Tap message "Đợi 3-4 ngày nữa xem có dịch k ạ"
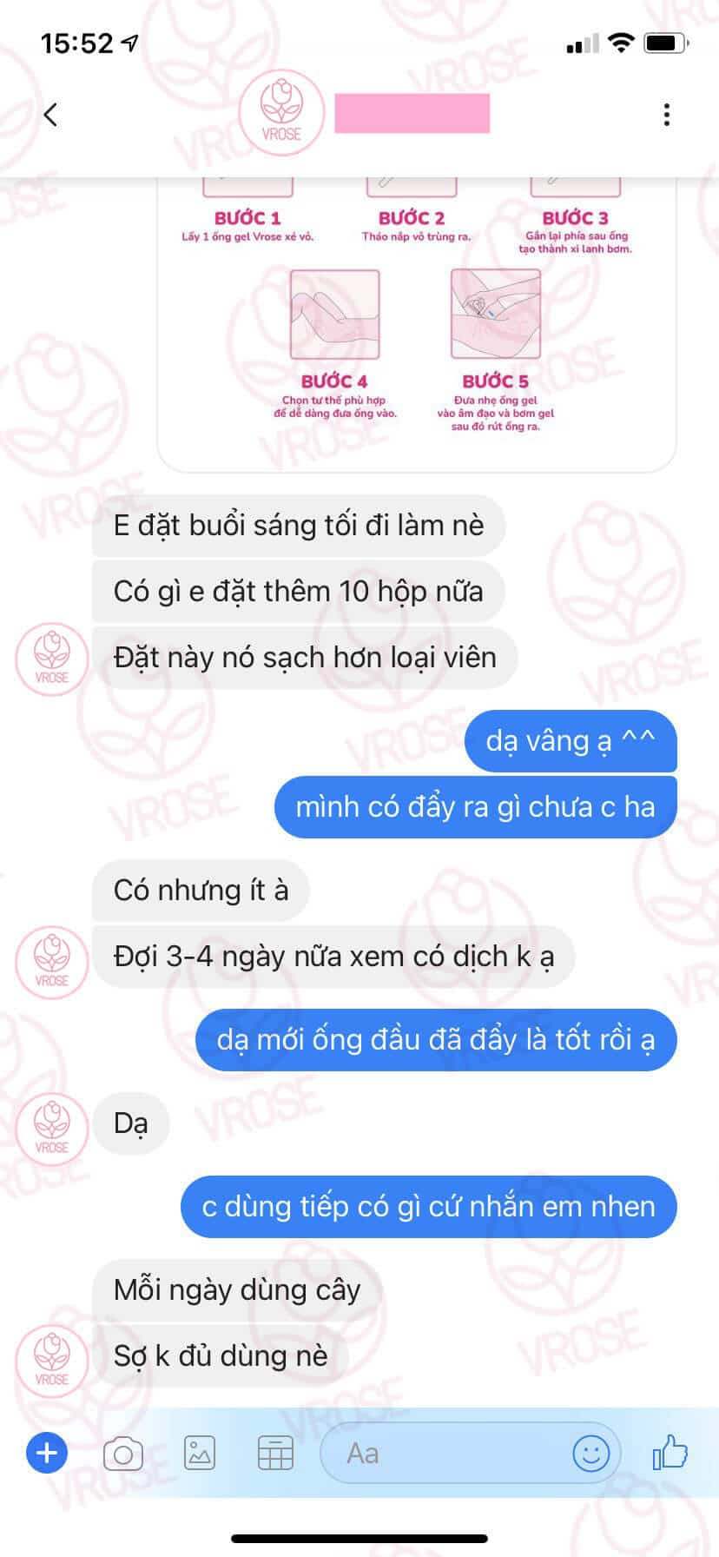The height and width of the screenshot is (1557, 719). (x=333, y=957)
